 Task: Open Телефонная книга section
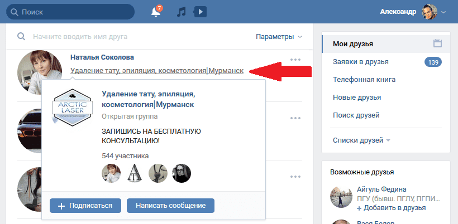pyautogui.click(x=364, y=80)
